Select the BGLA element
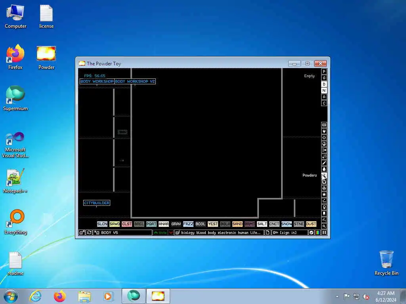The height and width of the screenshot is (304, 406). (225, 224)
